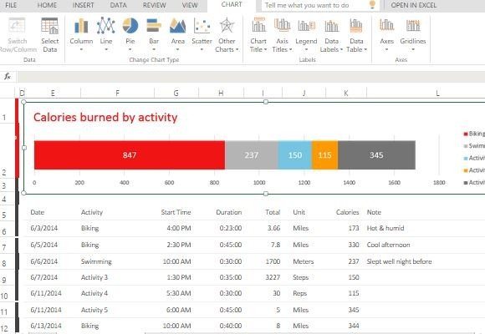Click the Axis Titles icon

click(x=282, y=25)
